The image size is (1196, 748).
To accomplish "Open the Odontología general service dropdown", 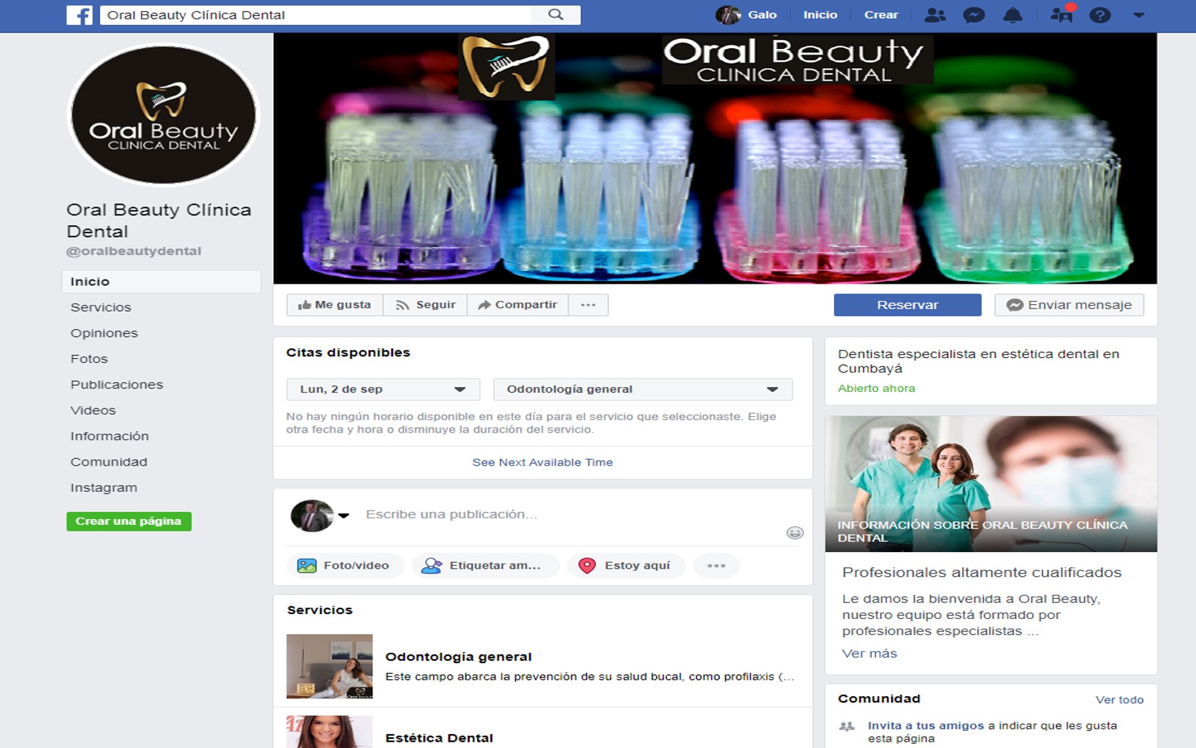I will pyautogui.click(x=642, y=389).
